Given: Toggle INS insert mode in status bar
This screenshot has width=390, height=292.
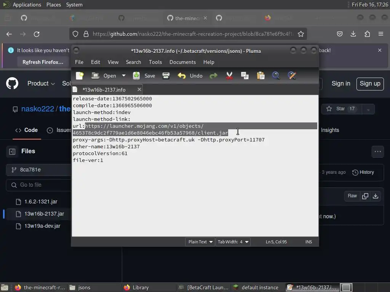Looking at the screenshot, I should pyautogui.click(x=308, y=242).
